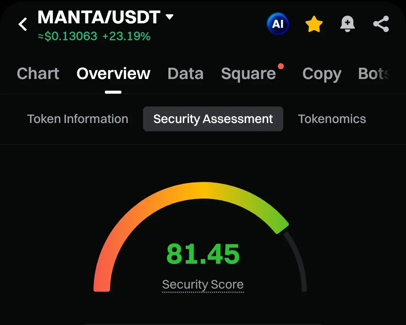This screenshot has width=406, height=325.
Task: Select the Overview tab
Action: [113, 74]
